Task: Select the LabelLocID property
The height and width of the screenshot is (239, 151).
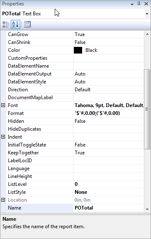Action: click(20, 161)
